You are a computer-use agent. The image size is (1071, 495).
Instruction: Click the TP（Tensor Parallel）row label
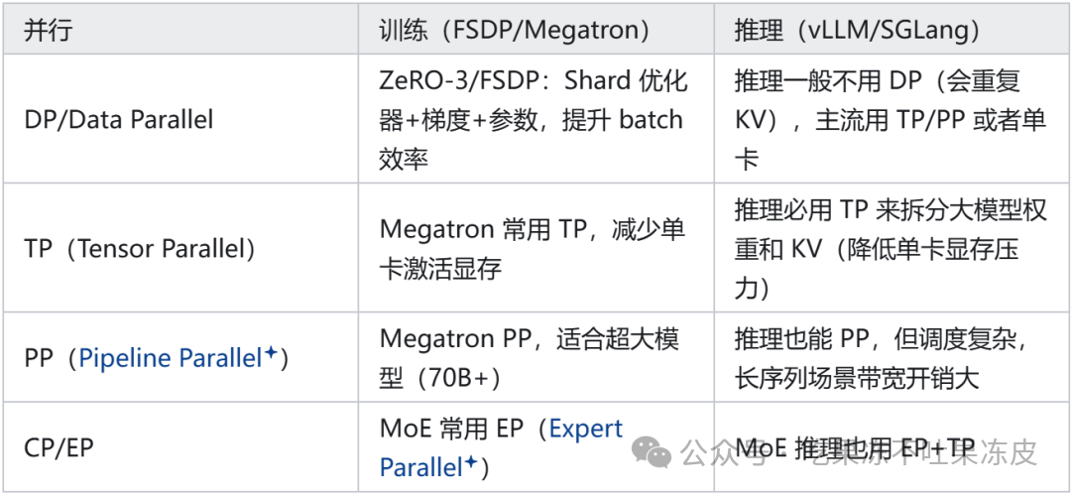(140, 249)
